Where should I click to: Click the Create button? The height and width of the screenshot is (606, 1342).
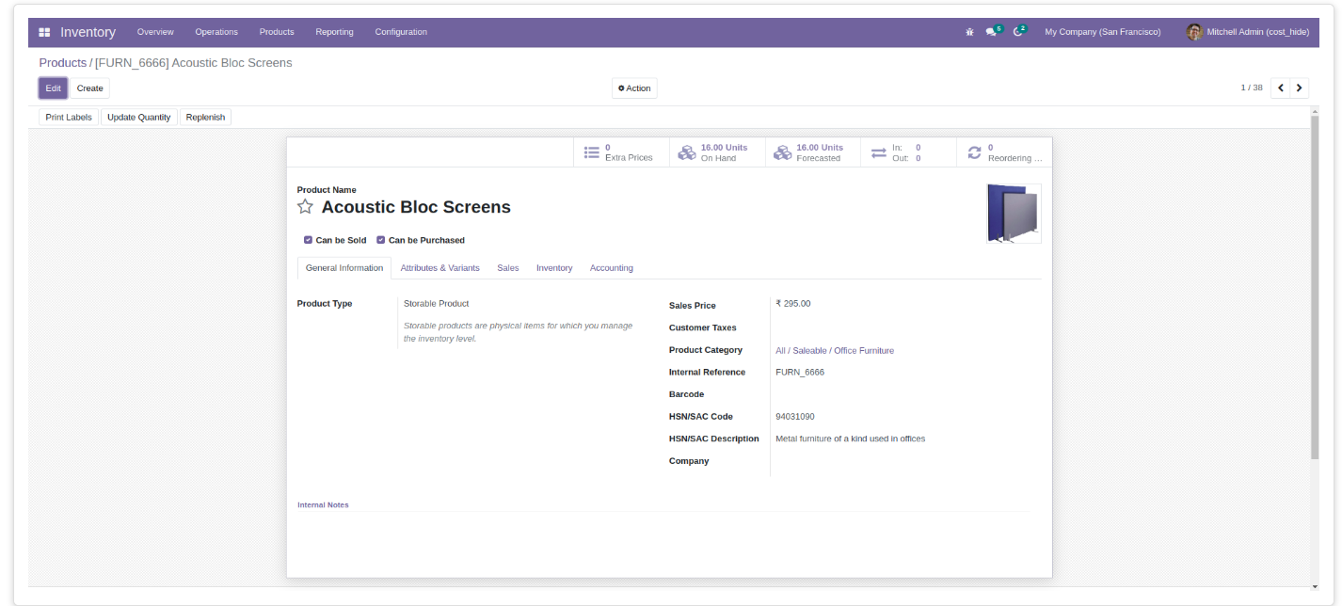(90, 88)
